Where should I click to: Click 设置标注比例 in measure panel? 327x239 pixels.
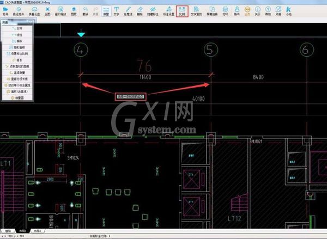(x=17, y=53)
